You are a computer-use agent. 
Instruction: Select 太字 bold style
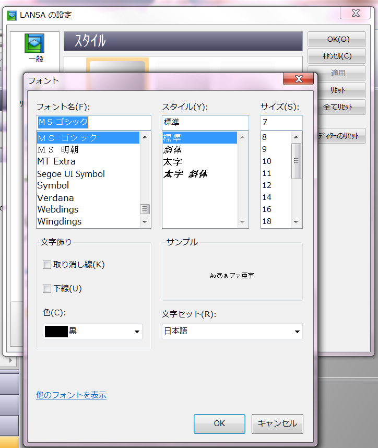200,162
